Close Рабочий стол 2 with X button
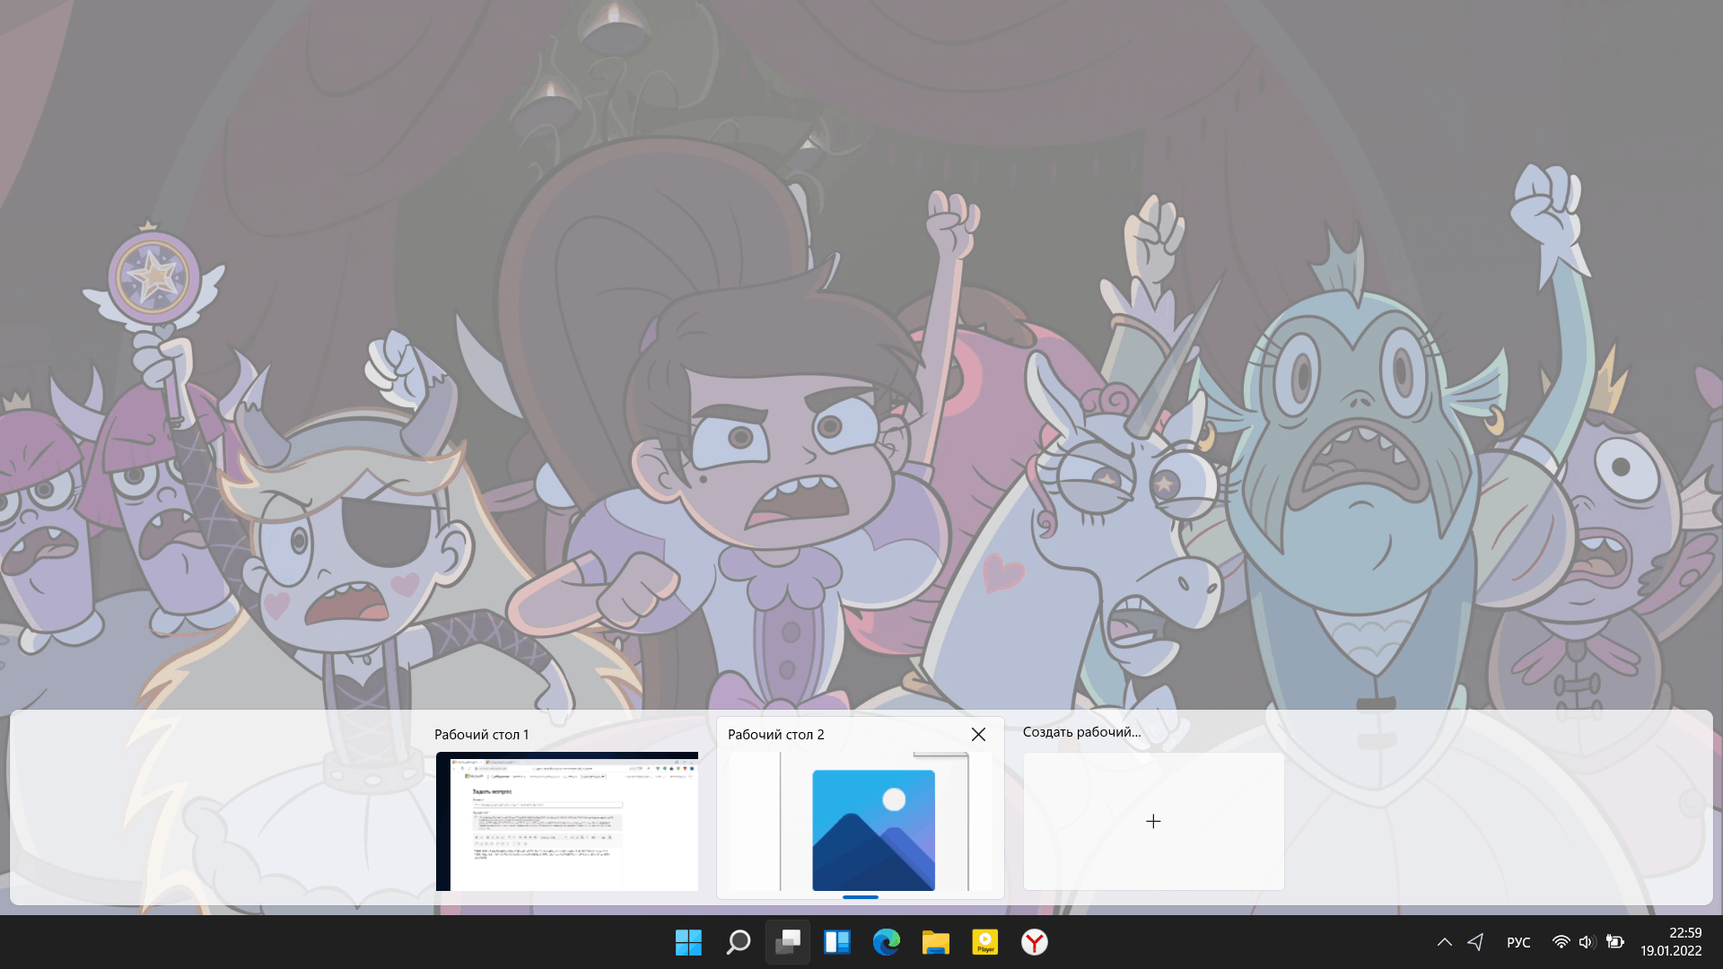 [978, 734]
